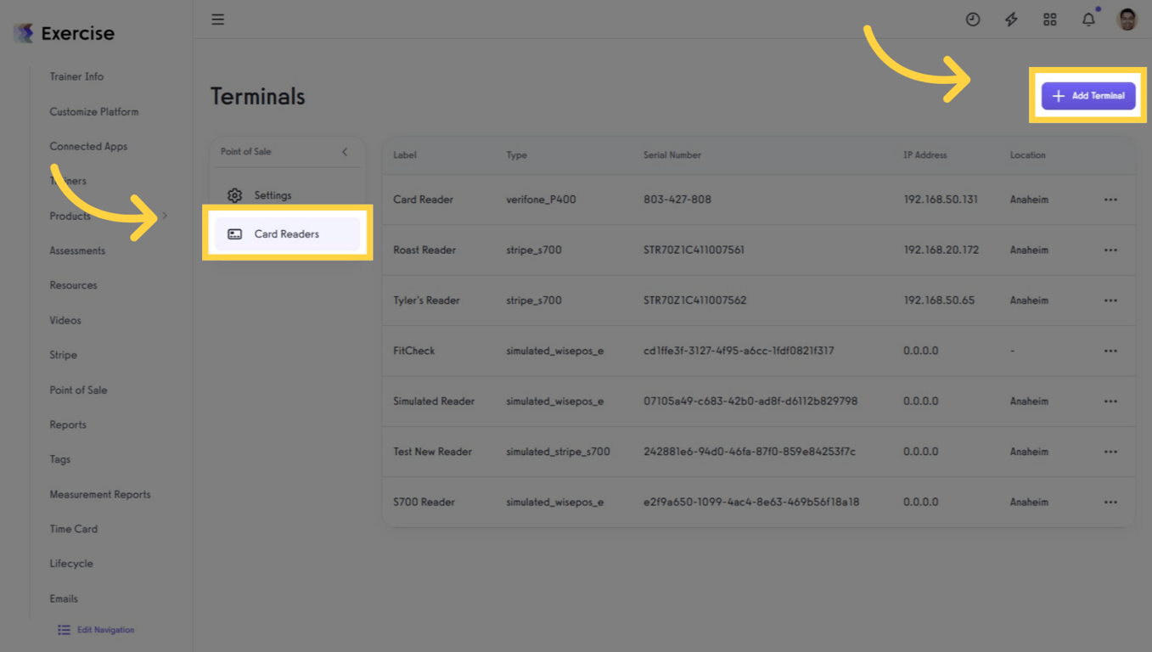Image resolution: width=1152 pixels, height=652 pixels.
Task: Open the apps grid icon
Action: [1050, 20]
